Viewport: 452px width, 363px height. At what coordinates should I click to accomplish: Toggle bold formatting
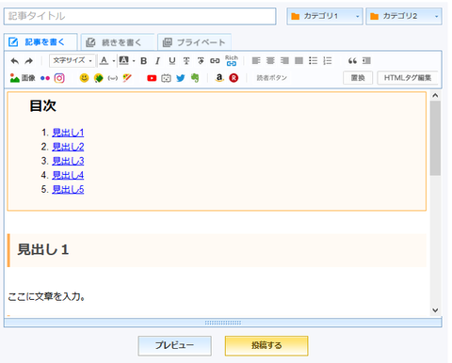pos(144,61)
